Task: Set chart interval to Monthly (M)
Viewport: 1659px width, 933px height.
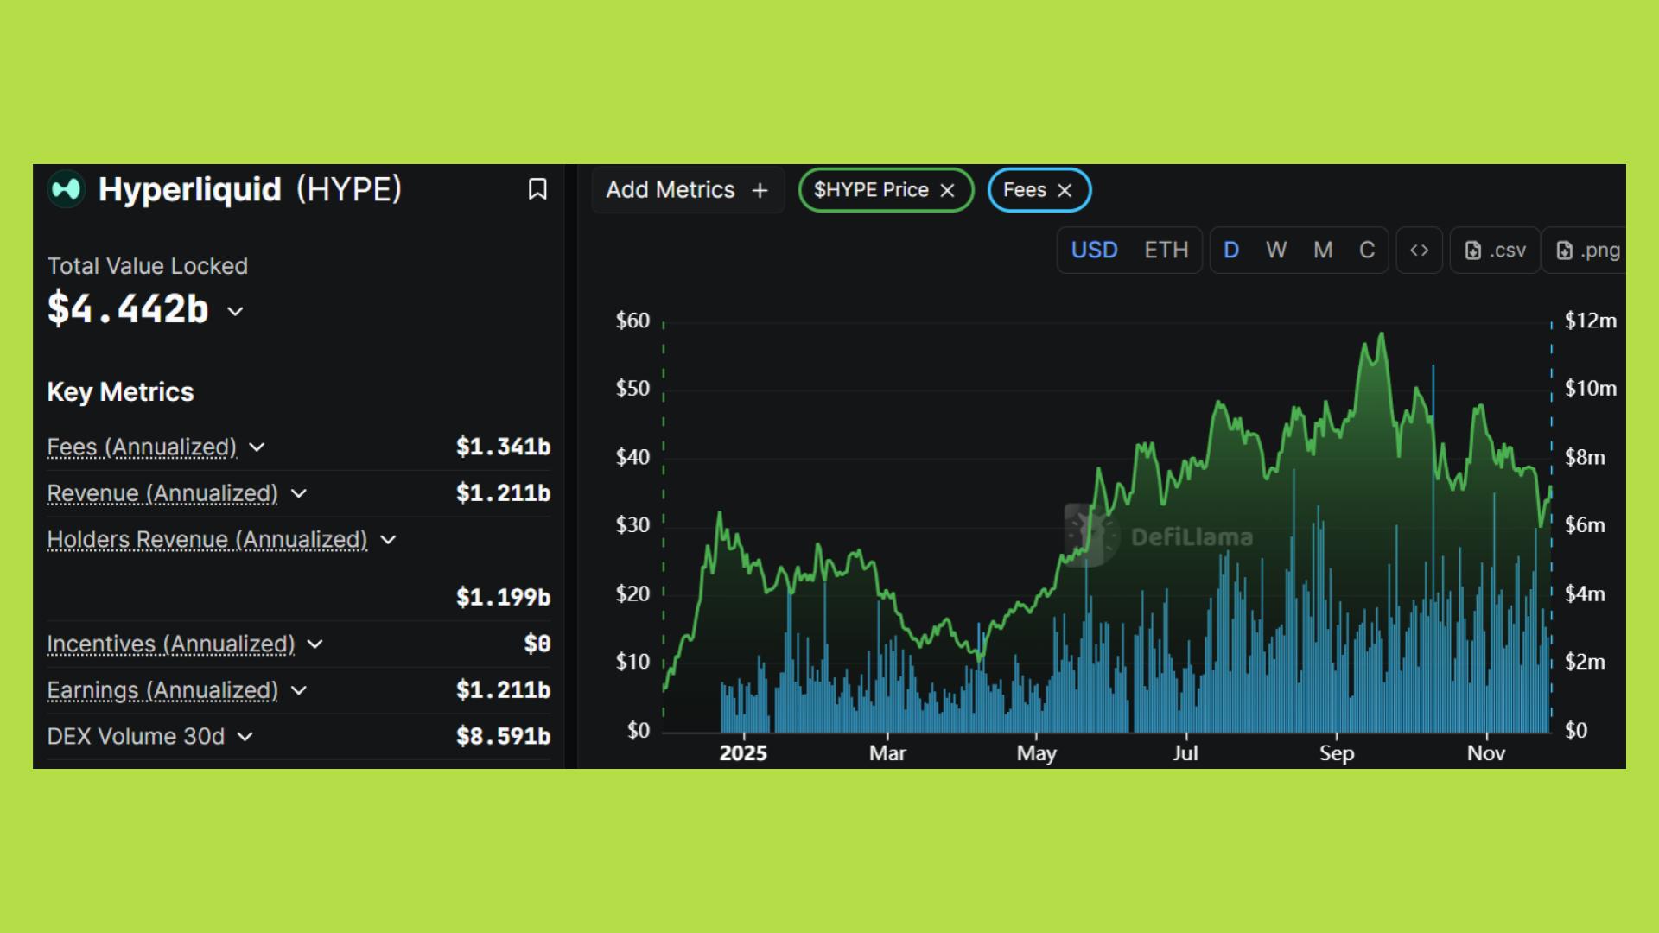Action: click(x=1322, y=251)
